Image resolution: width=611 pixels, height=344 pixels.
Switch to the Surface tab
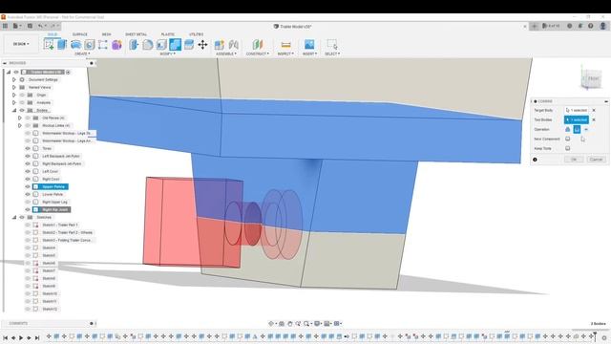pos(80,34)
